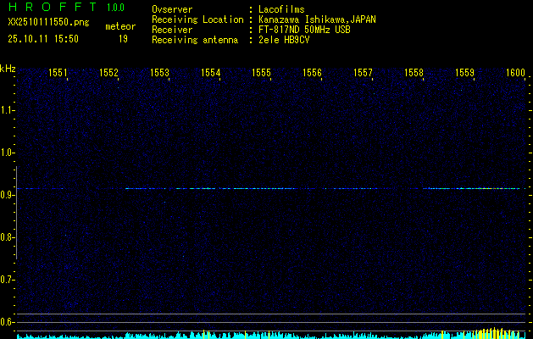Click the meteor count value 19

coord(123,39)
